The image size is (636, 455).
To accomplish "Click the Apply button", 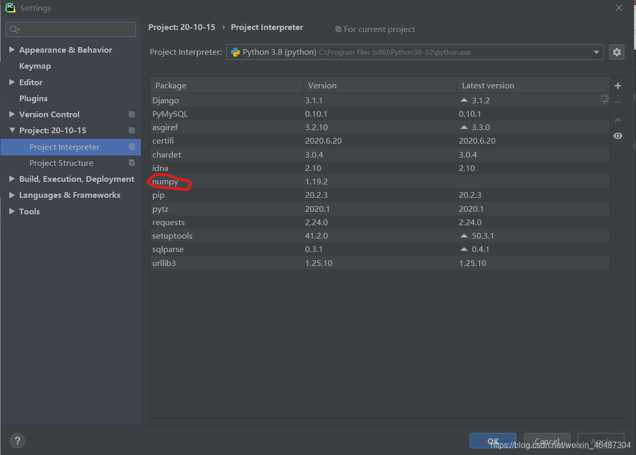I will [601, 441].
